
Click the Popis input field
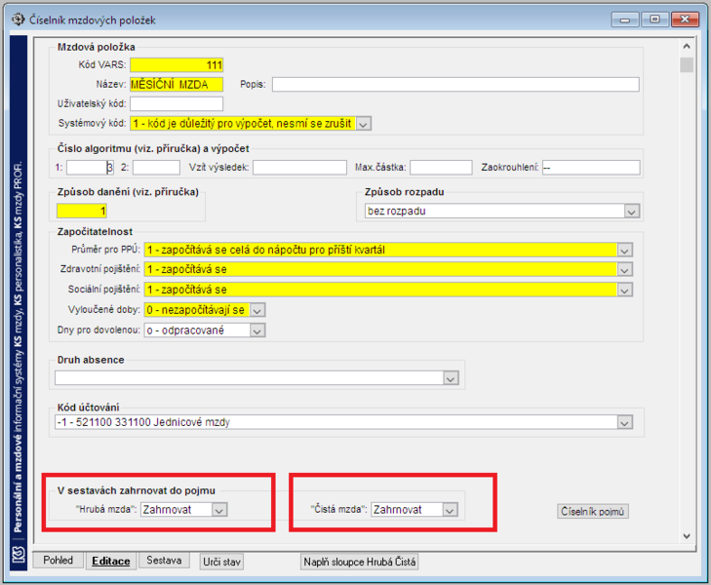(x=455, y=85)
